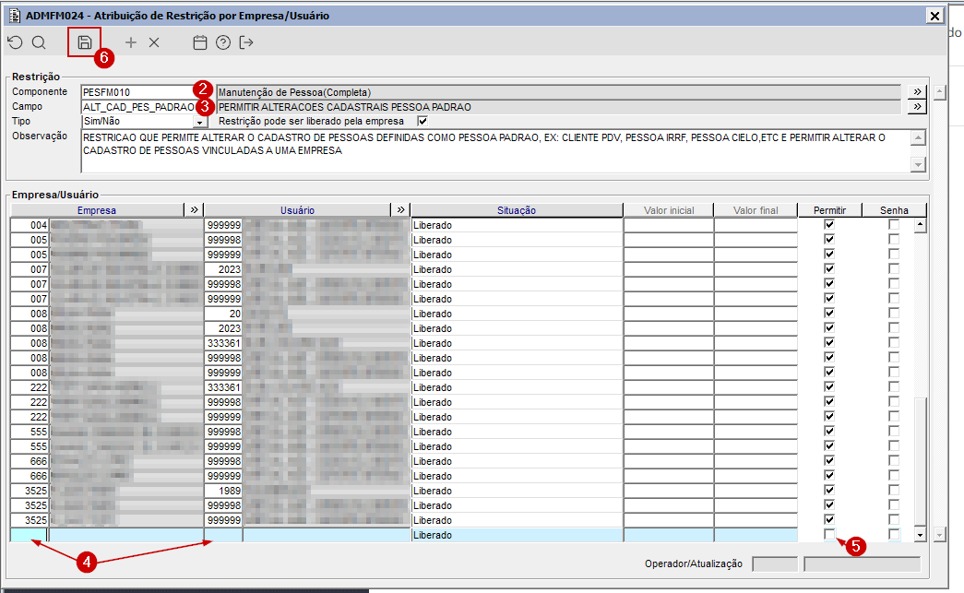Add a new record with the plus icon
Viewport: 964px width, 593px height.
pos(130,42)
